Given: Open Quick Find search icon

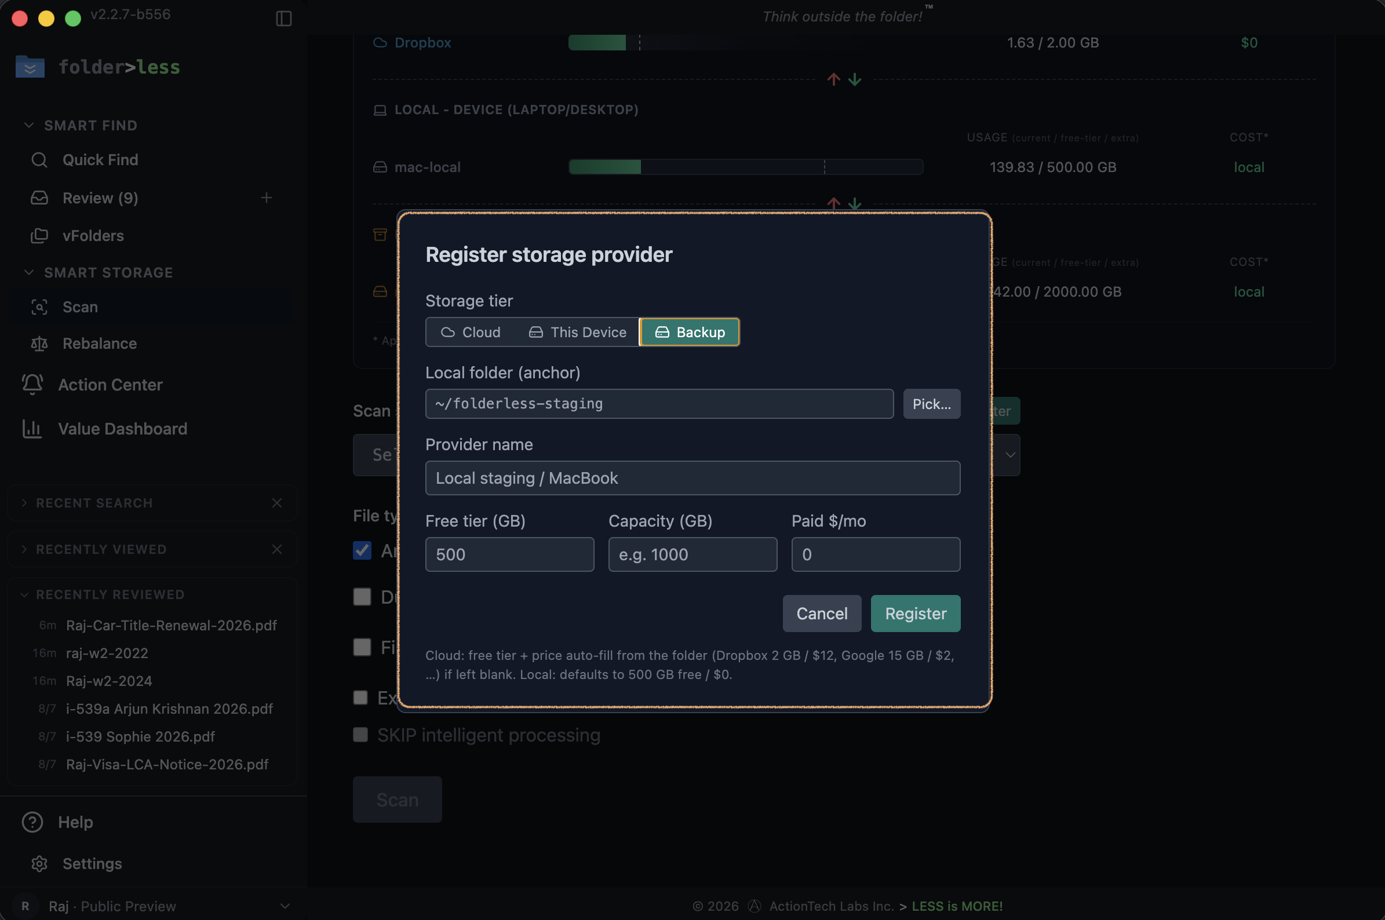Looking at the screenshot, I should point(39,159).
